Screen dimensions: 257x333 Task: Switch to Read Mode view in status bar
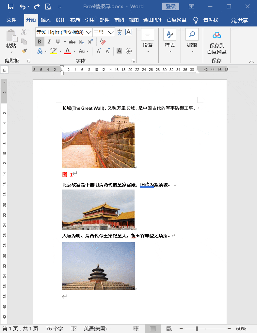(x=136, y=328)
